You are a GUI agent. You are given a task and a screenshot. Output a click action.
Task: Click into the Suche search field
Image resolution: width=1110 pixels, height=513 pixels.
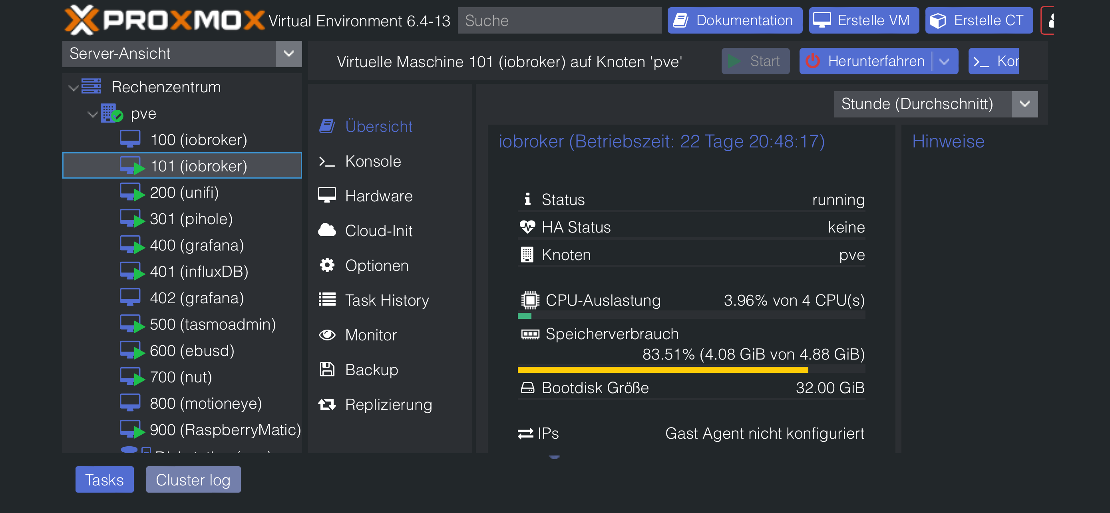[559, 20]
